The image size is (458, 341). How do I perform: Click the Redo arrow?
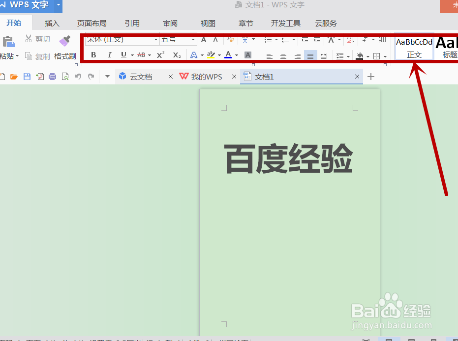pos(91,77)
